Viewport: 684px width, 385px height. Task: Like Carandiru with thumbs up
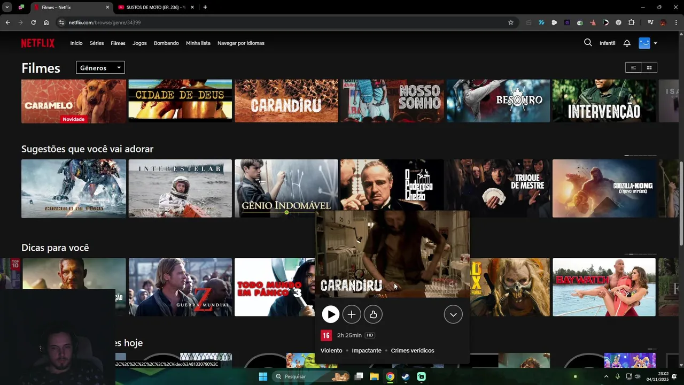tap(373, 314)
